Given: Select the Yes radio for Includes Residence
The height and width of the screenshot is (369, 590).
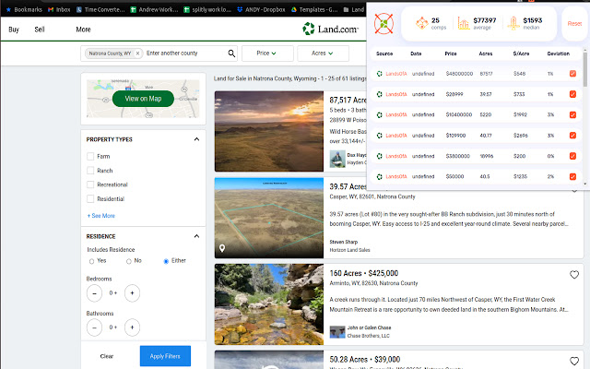Looking at the screenshot, I should pos(91,261).
